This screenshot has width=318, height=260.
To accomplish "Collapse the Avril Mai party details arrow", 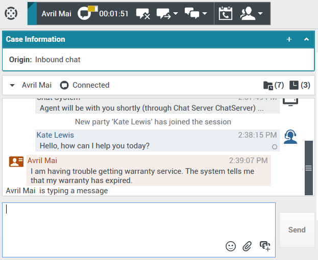I will 12,85.
